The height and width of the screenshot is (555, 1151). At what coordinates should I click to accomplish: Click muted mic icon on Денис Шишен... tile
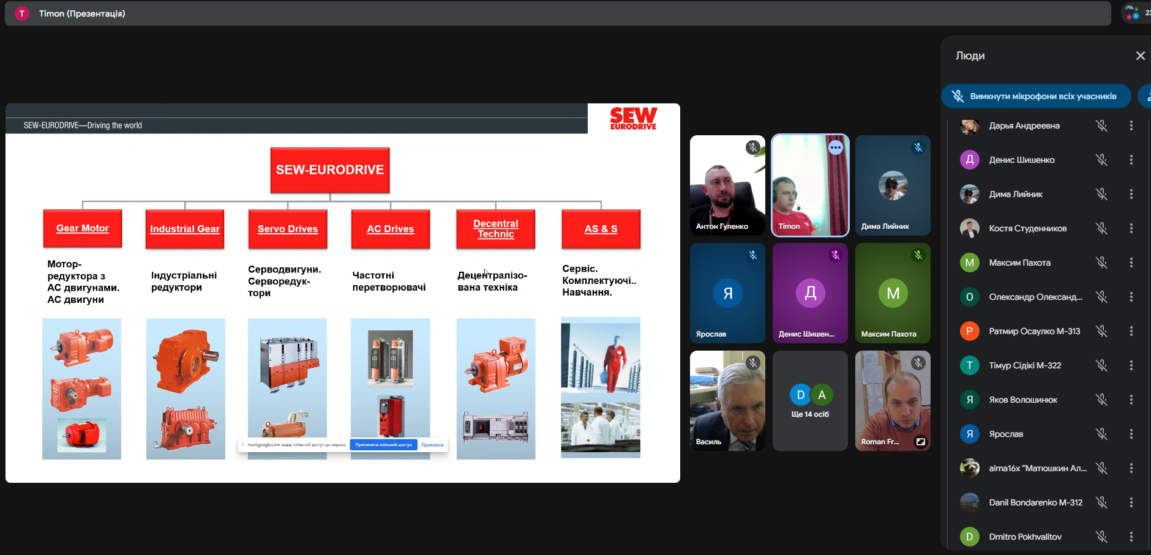(x=835, y=255)
